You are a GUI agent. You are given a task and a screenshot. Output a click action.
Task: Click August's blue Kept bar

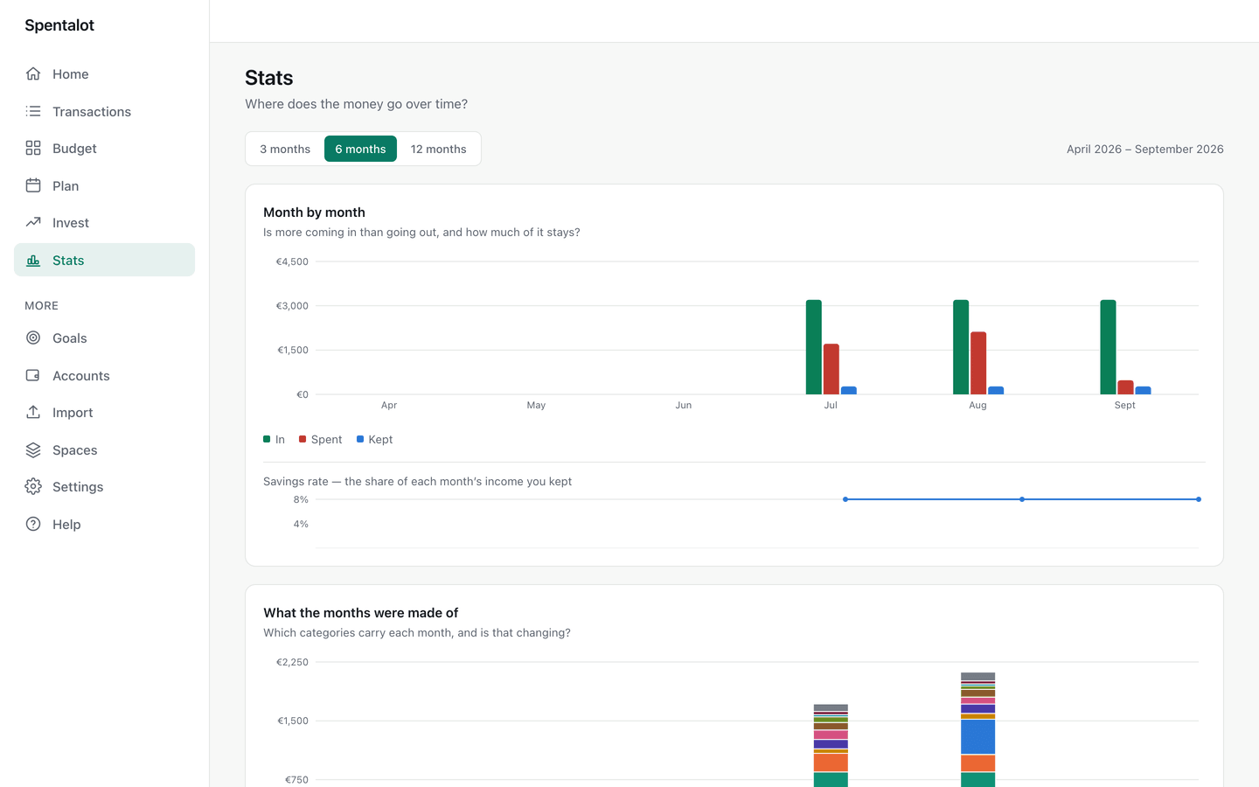pyautogui.click(x=996, y=390)
